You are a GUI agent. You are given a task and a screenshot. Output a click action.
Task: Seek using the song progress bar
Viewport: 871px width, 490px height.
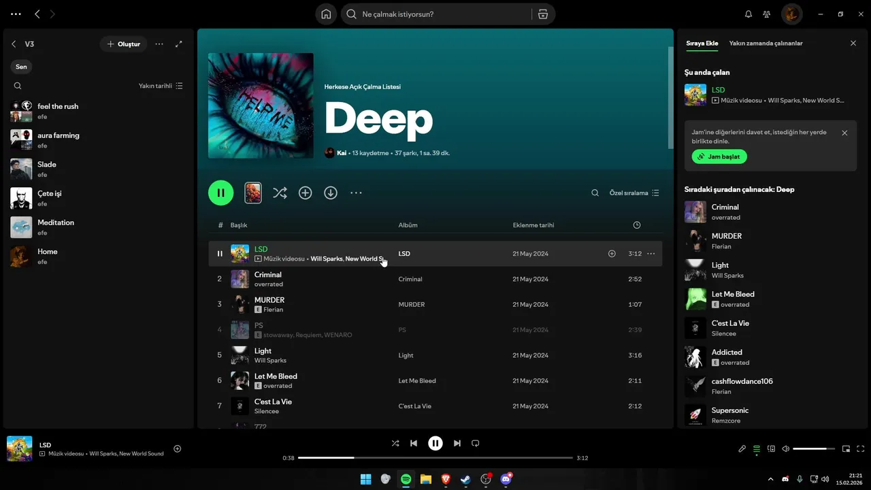coord(435,458)
